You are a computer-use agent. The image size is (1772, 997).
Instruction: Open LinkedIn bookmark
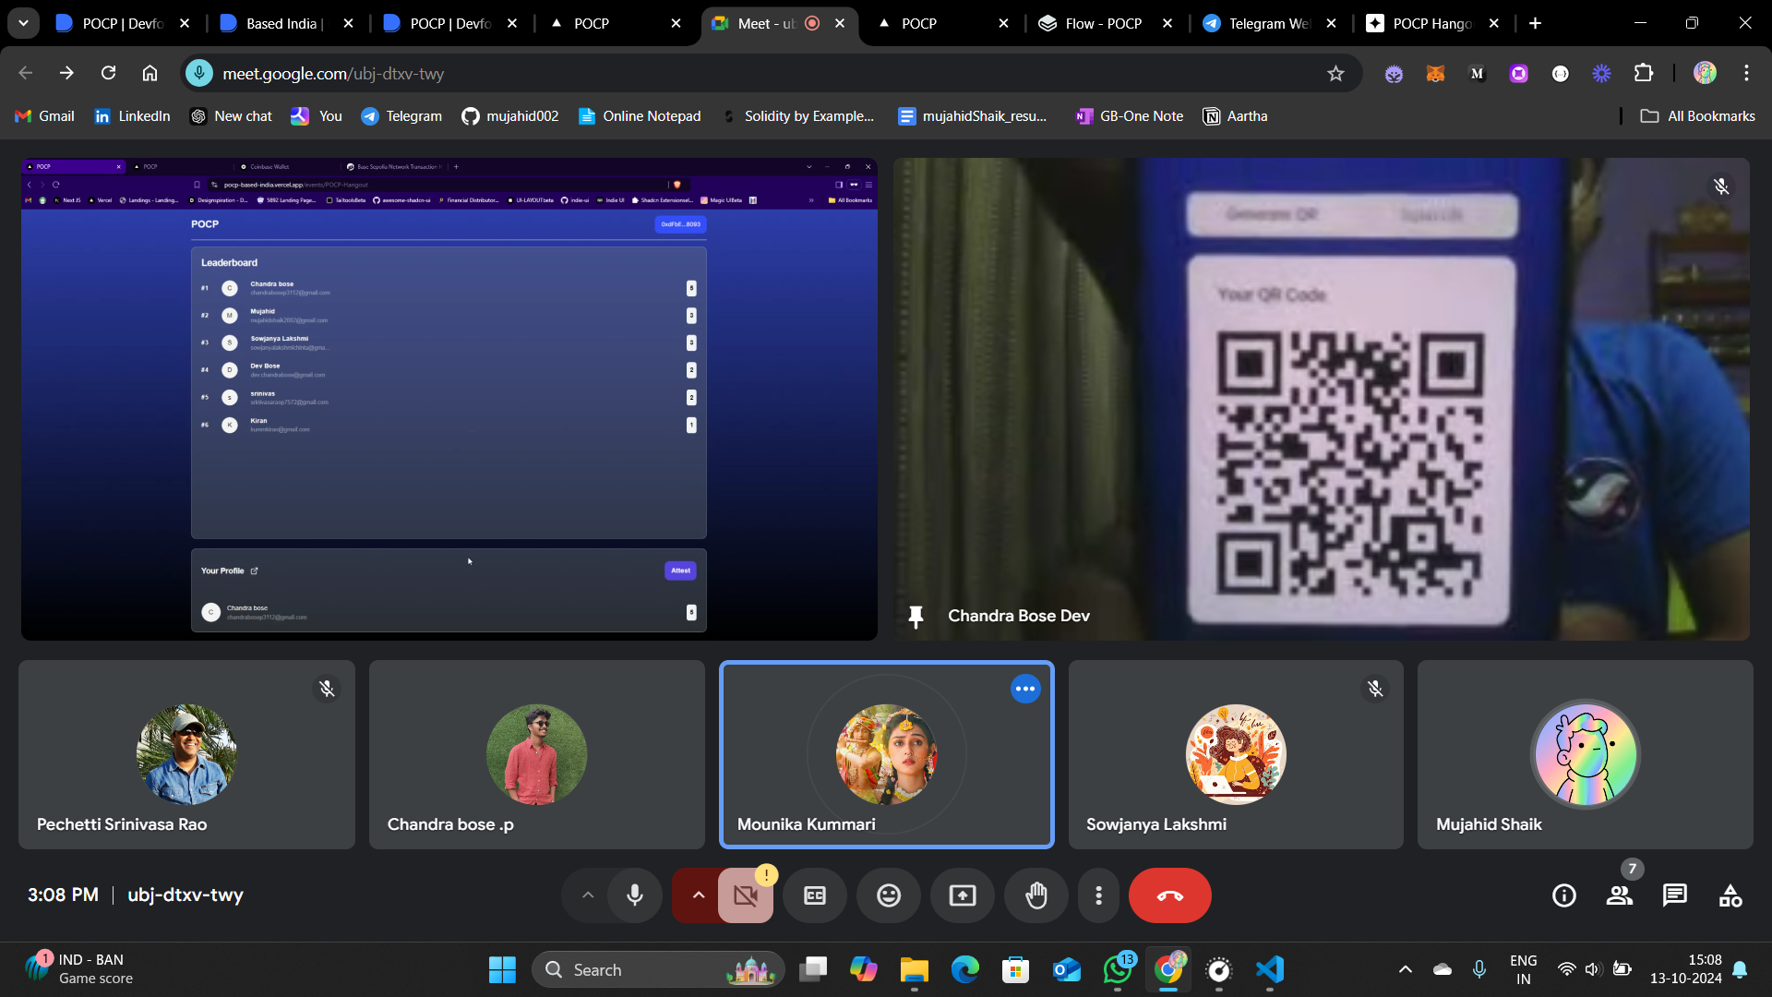tap(134, 116)
